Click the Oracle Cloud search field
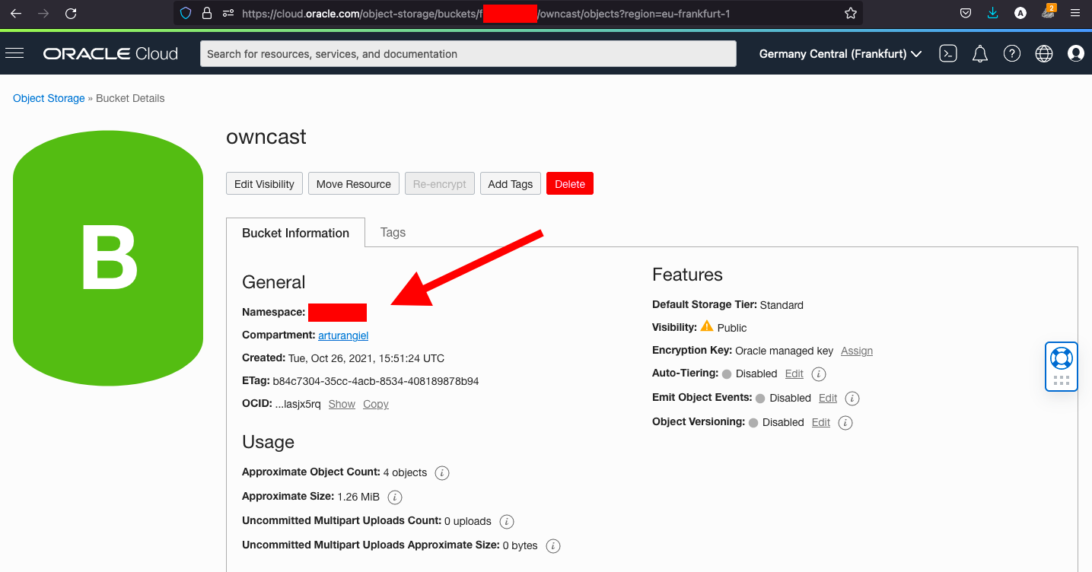The width and height of the screenshot is (1092, 572). pos(468,54)
